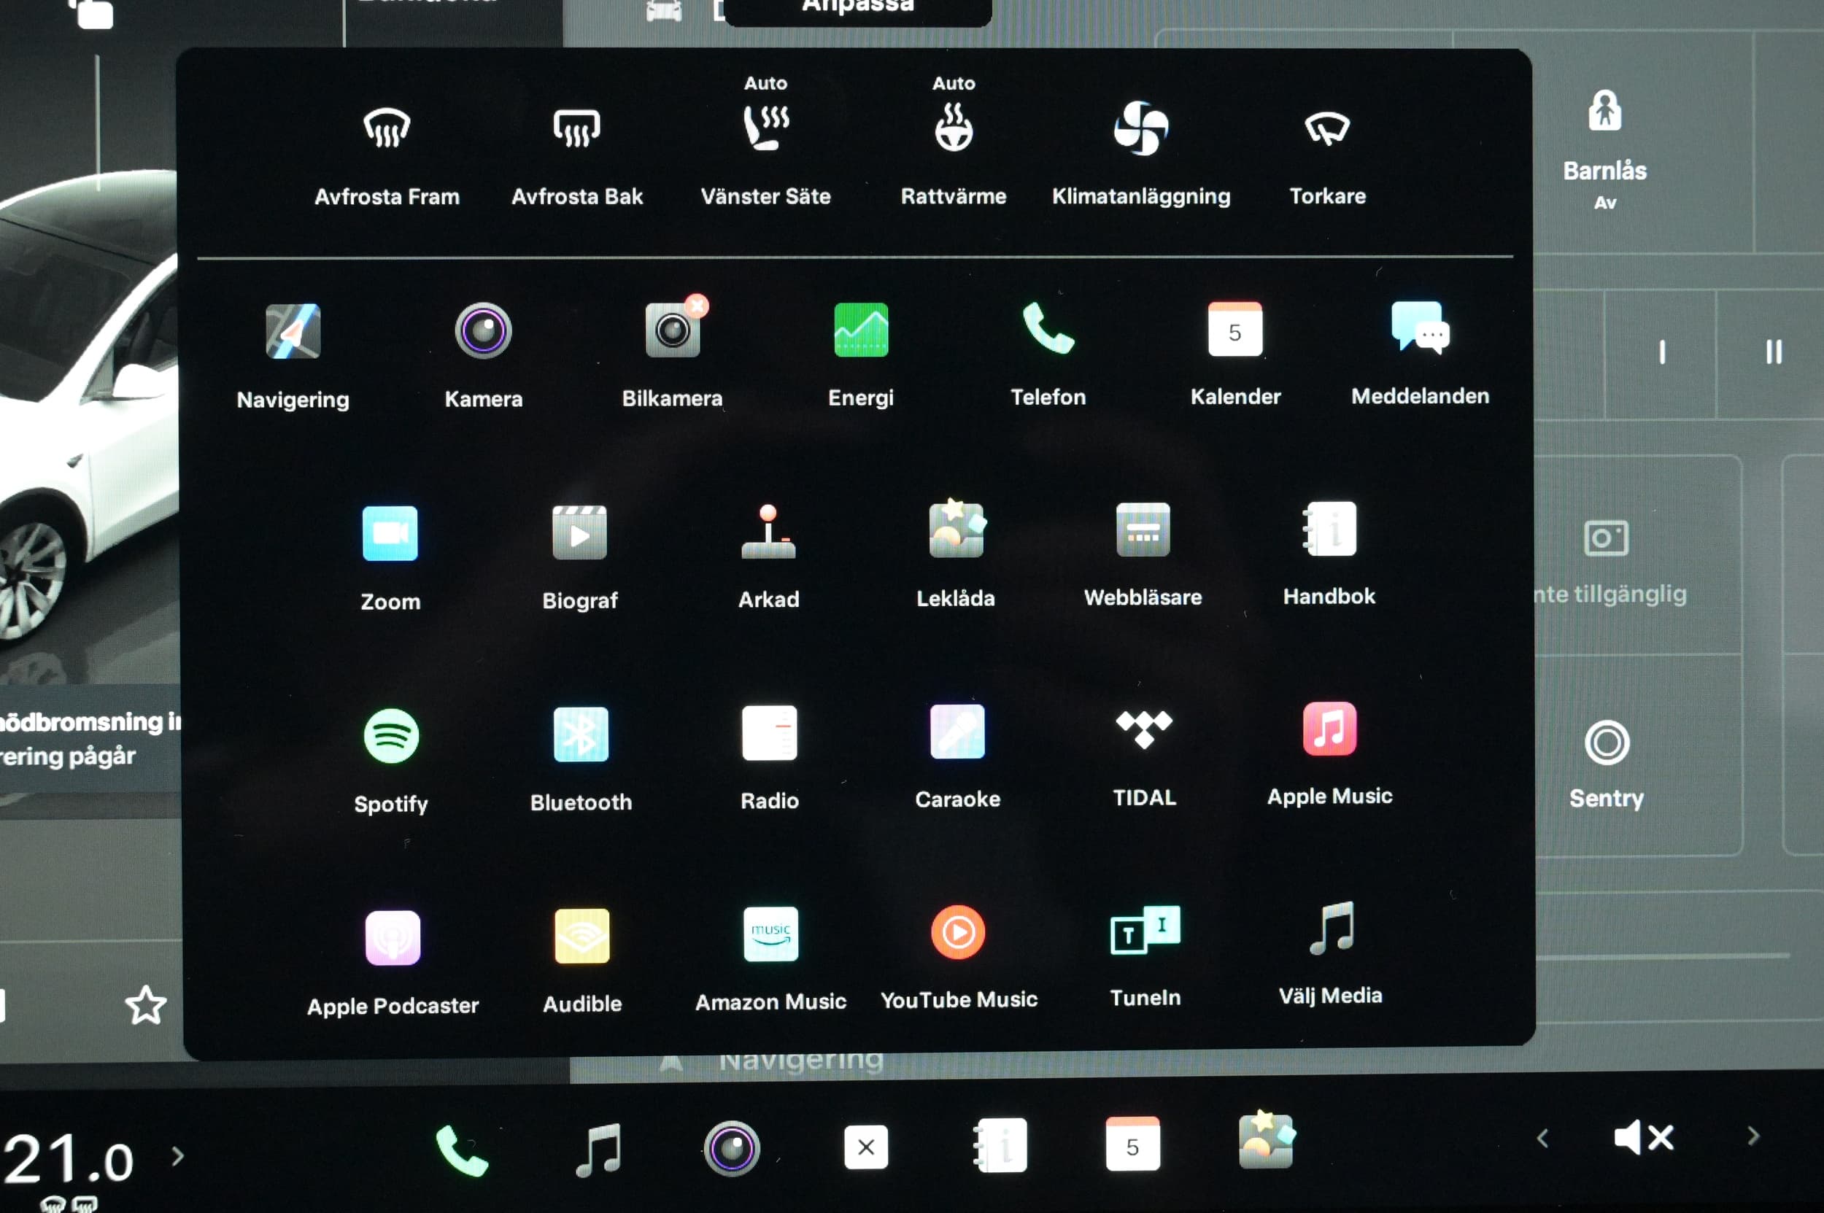Turn on Avfrosta Bak rear defrost
The image size is (1824, 1213).
(576, 155)
